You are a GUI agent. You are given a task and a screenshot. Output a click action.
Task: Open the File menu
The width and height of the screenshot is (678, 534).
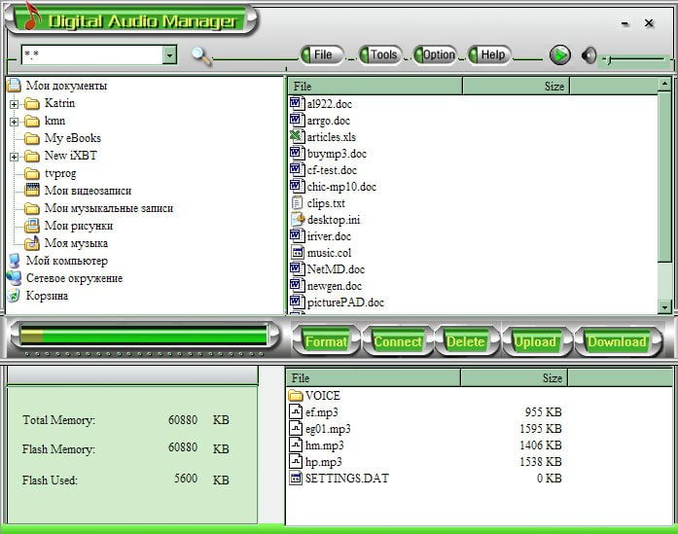click(322, 54)
